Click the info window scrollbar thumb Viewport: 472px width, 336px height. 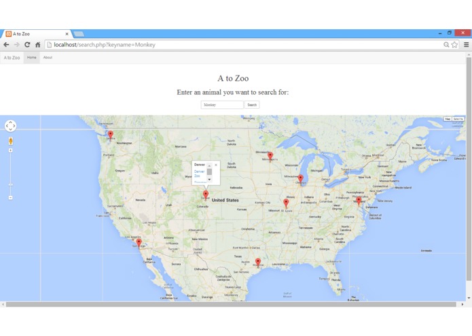tap(209, 172)
